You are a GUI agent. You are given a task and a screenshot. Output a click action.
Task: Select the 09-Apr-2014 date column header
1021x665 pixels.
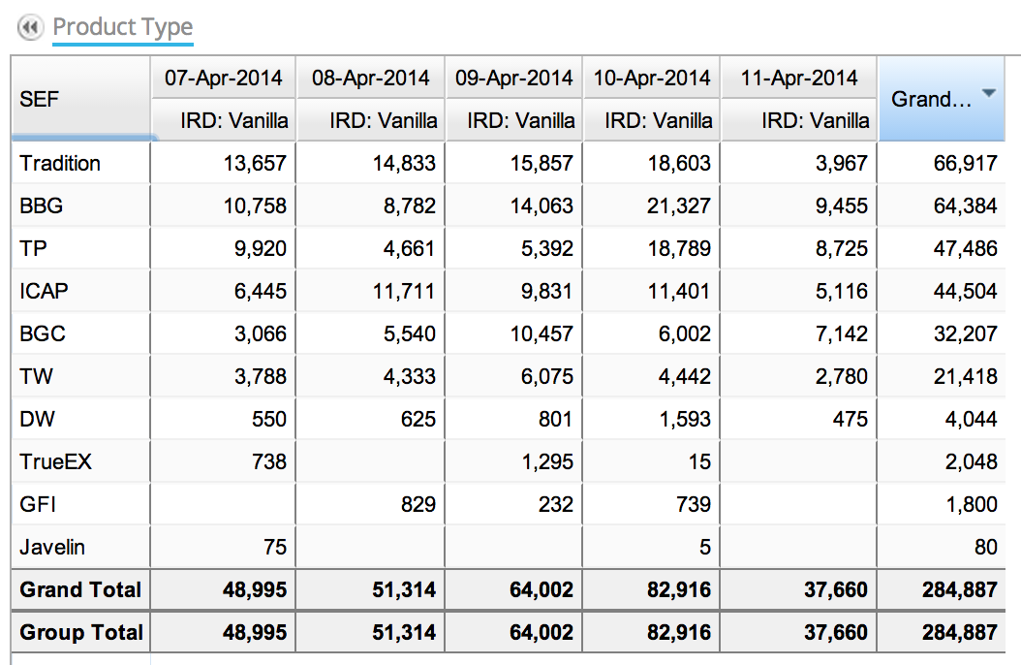(513, 79)
